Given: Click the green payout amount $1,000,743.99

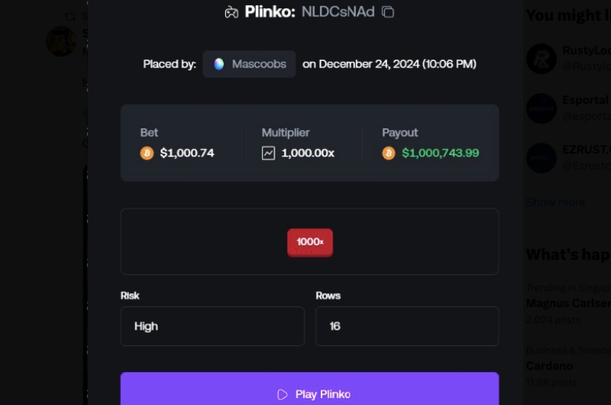Looking at the screenshot, I should 440,153.
